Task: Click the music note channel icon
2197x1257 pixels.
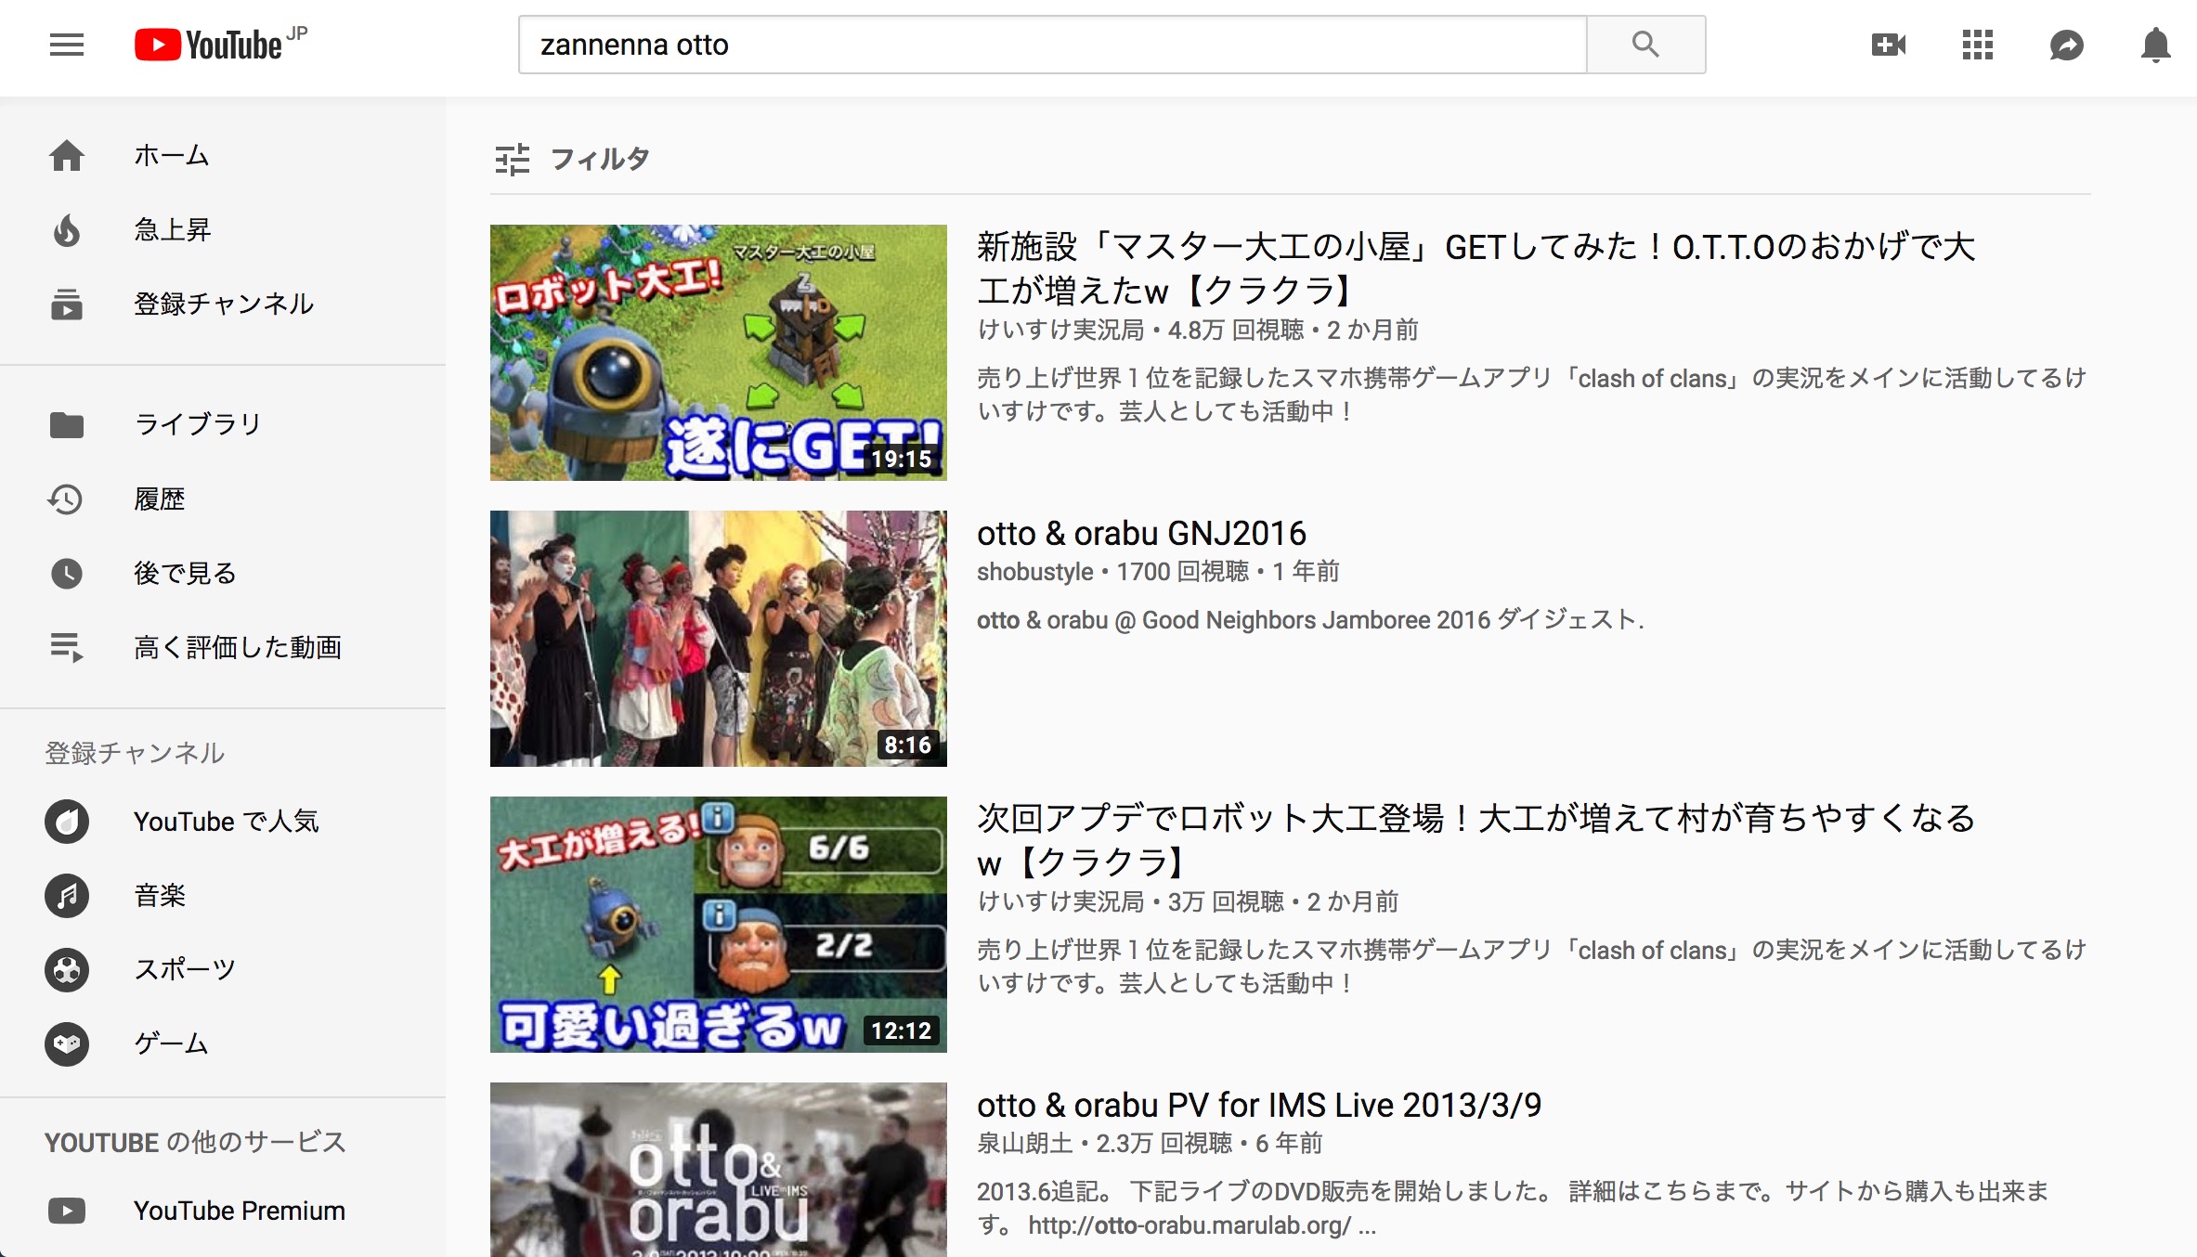Action: click(x=67, y=895)
